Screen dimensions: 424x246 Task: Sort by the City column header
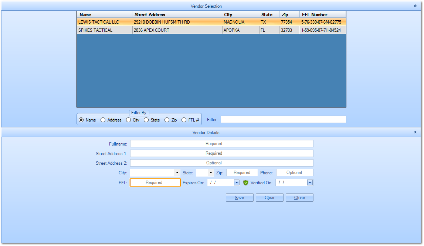(240, 15)
